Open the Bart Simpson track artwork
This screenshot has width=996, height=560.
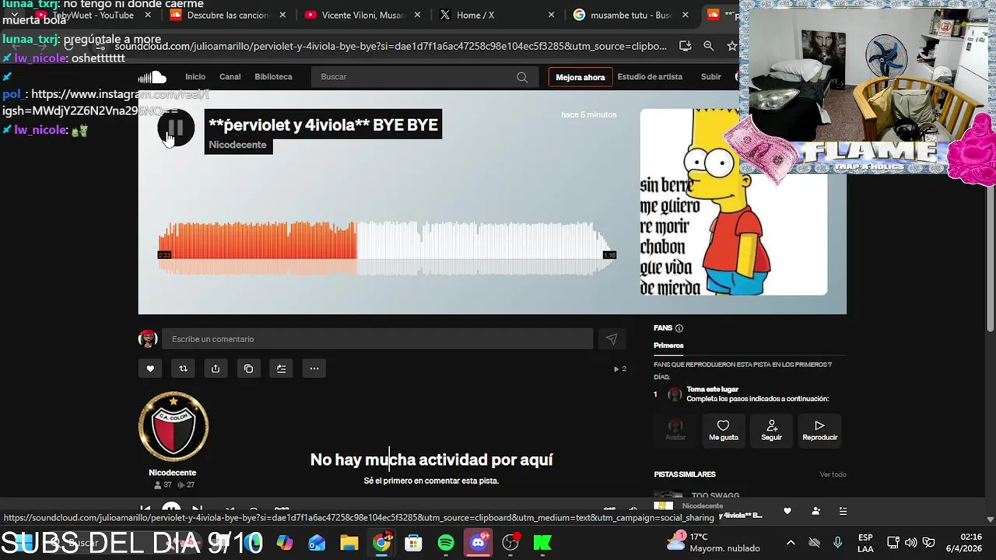point(734,201)
